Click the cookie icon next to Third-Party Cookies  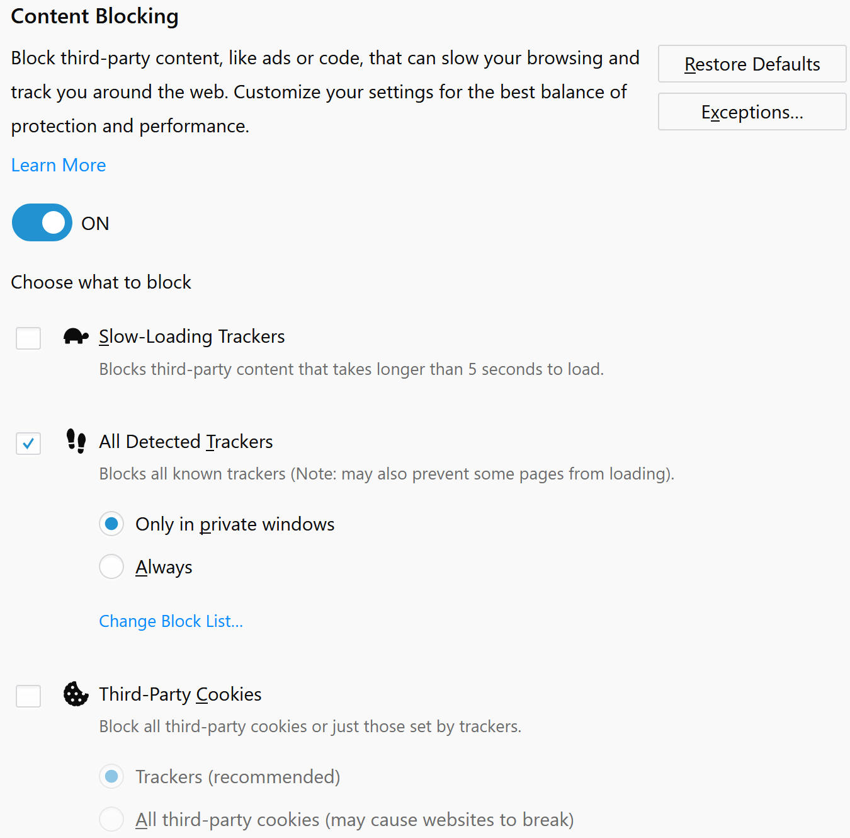(76, 694)
